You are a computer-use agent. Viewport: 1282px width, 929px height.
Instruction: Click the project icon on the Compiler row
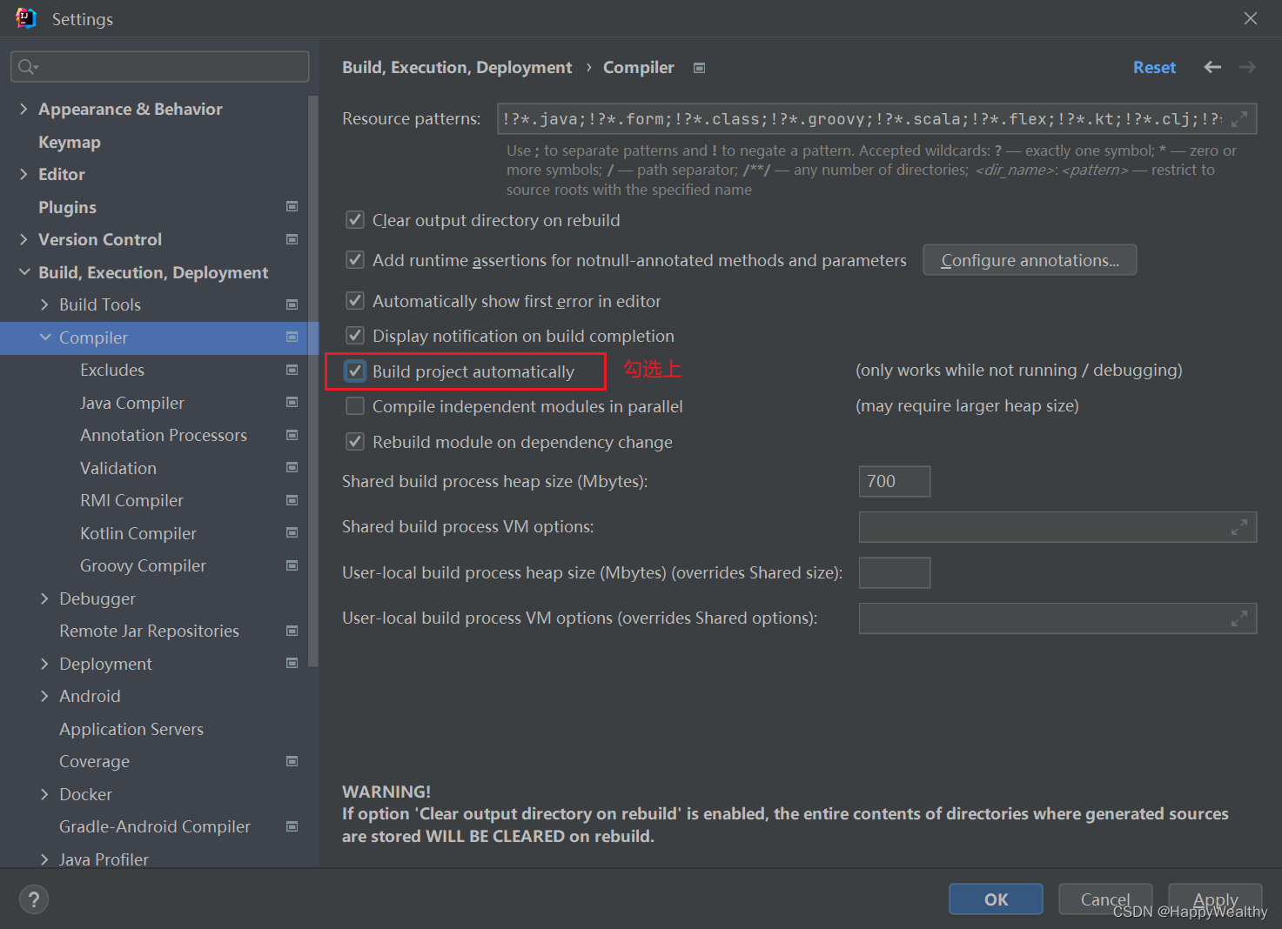coord(292,337)
